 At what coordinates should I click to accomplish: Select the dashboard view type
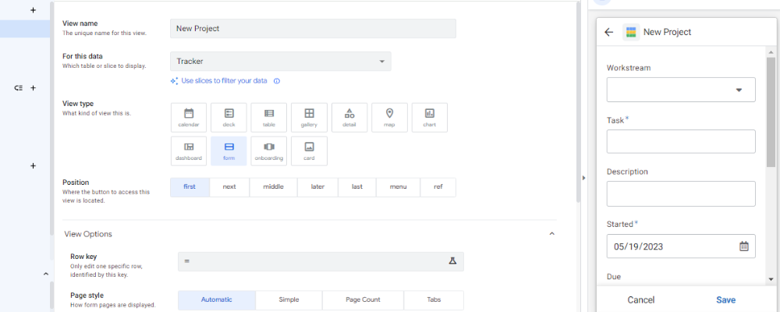tap(189, 151)
